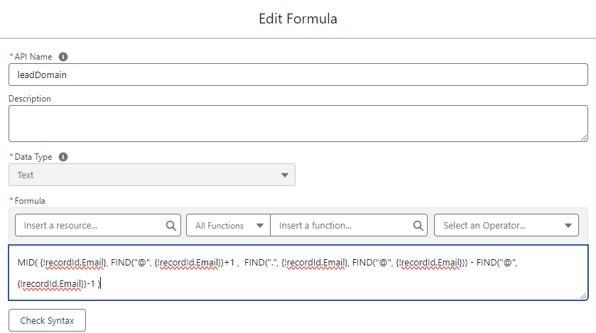The height and width of the screenshot is (333, 596).
Task: Click the Insert a function search box
Action: pos(341,226)
